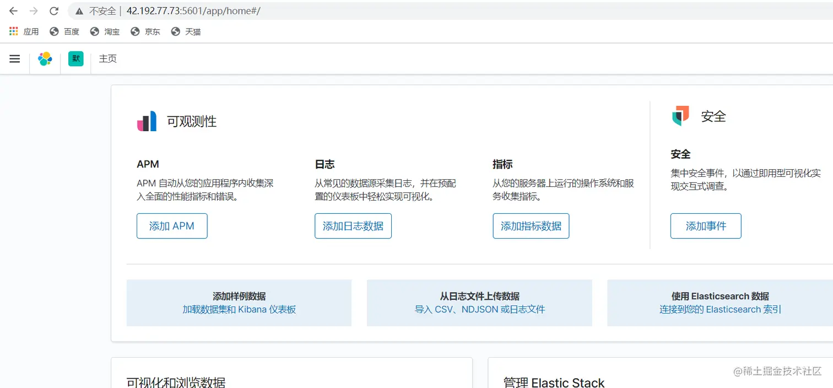Go back with browser back arrow
833x388 pixels.
pyautogui.click(x=13, y=11)
